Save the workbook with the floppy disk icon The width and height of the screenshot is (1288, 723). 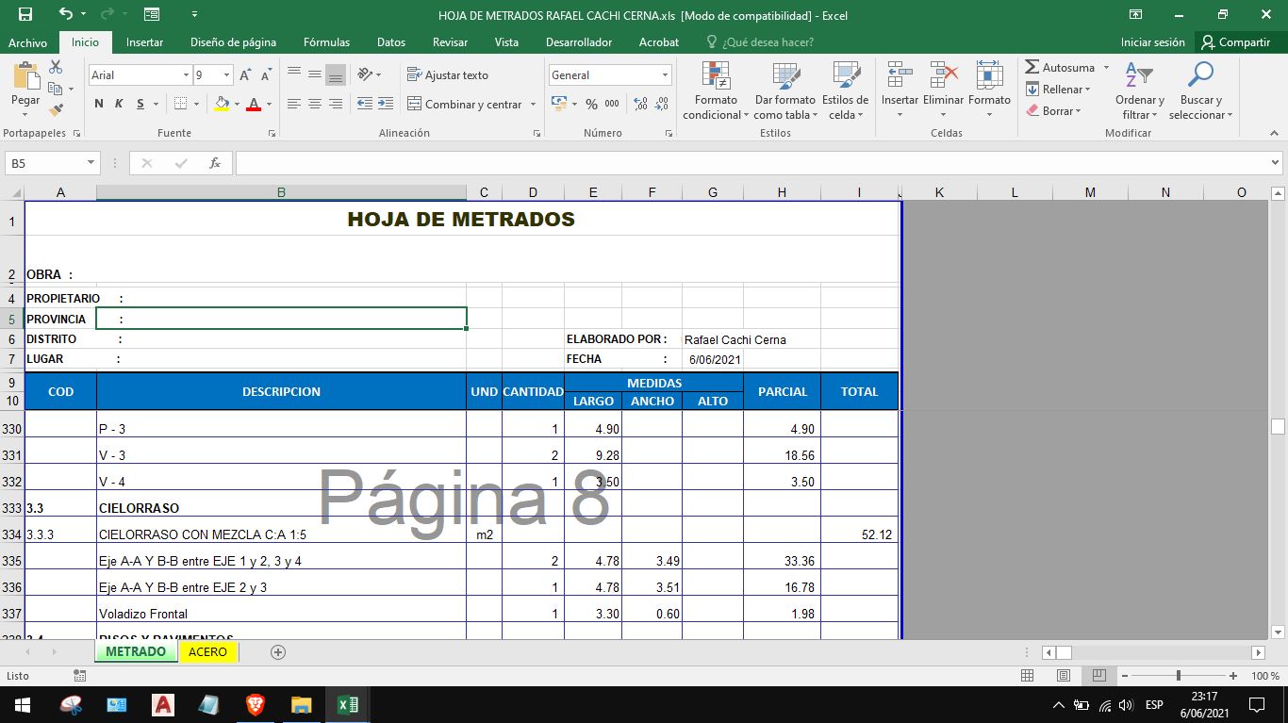tap(25, 14)
